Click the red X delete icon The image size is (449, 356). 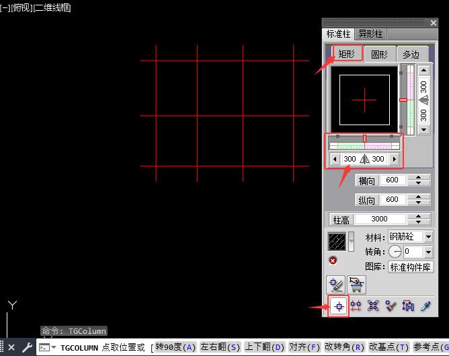[333, 261]
